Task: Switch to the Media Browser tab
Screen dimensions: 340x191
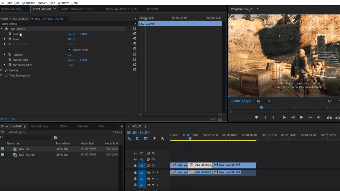Action: (40, 126)
